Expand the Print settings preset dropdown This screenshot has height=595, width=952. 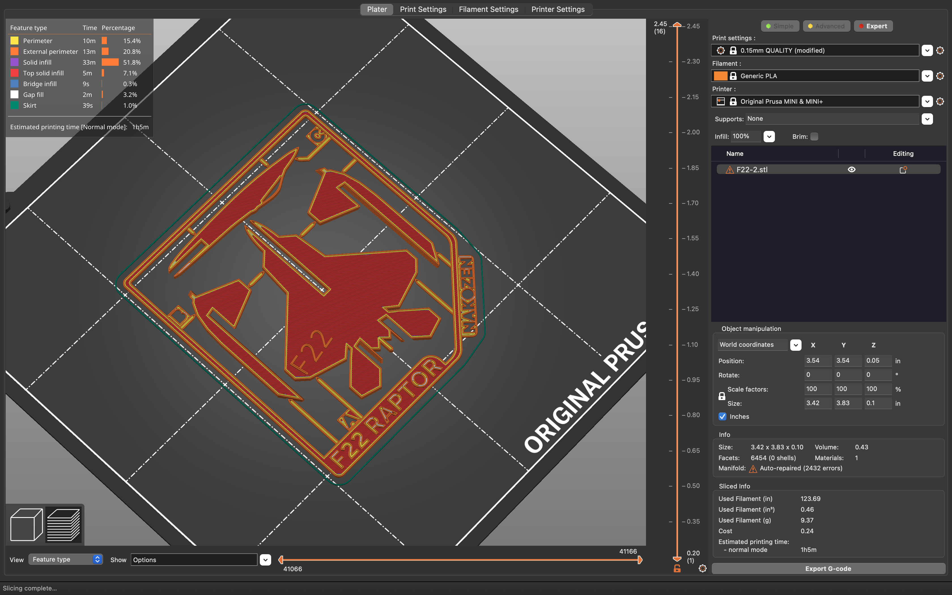[927, 50]
